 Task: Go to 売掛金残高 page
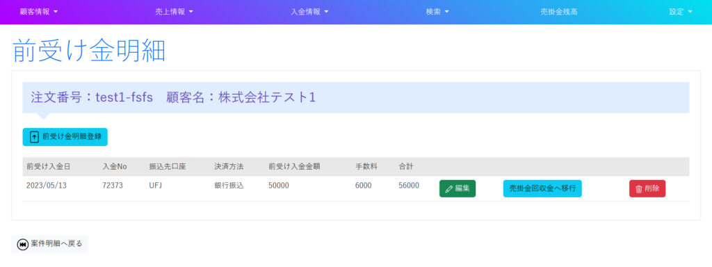tap(559, 13)
